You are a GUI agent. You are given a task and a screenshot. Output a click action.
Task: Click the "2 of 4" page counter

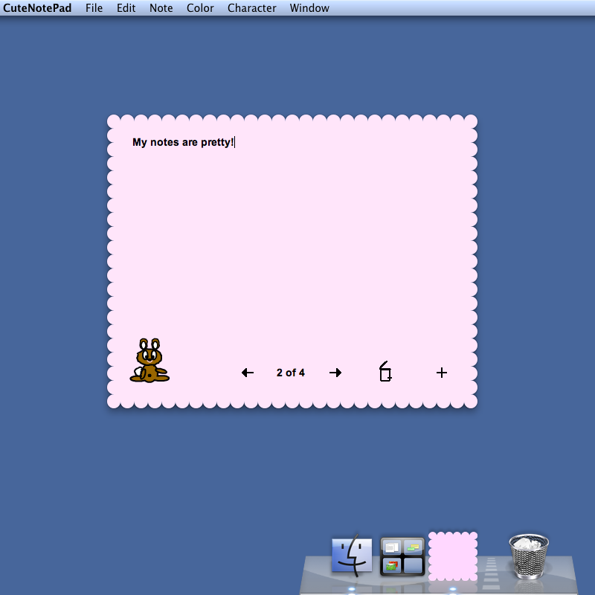coord(291,373)
